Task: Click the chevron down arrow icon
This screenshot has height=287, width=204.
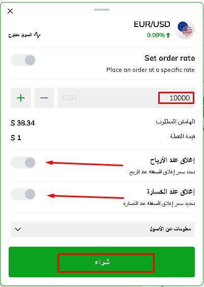Action: pos(18,229)
